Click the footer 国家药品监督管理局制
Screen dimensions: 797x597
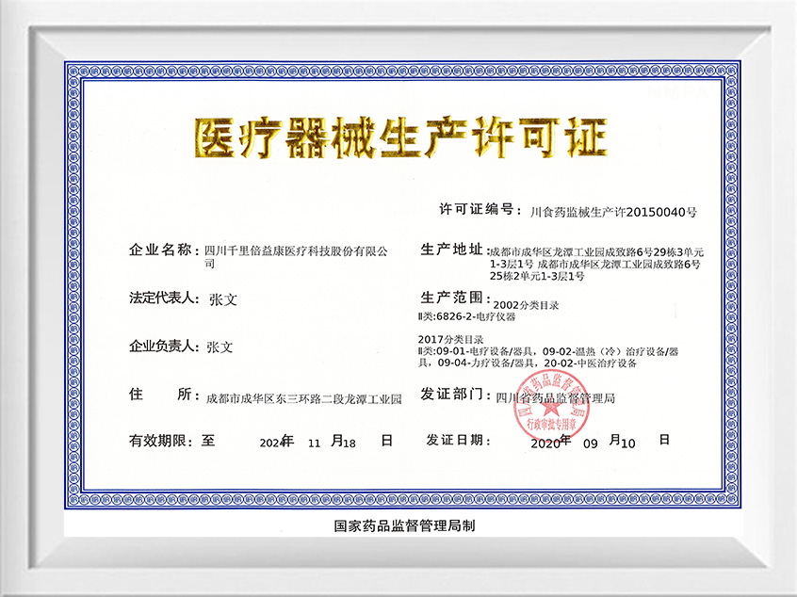[x=404, y=525]
